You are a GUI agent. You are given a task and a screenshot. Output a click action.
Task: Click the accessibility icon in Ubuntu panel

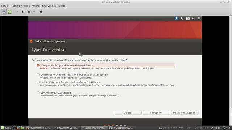177,18
